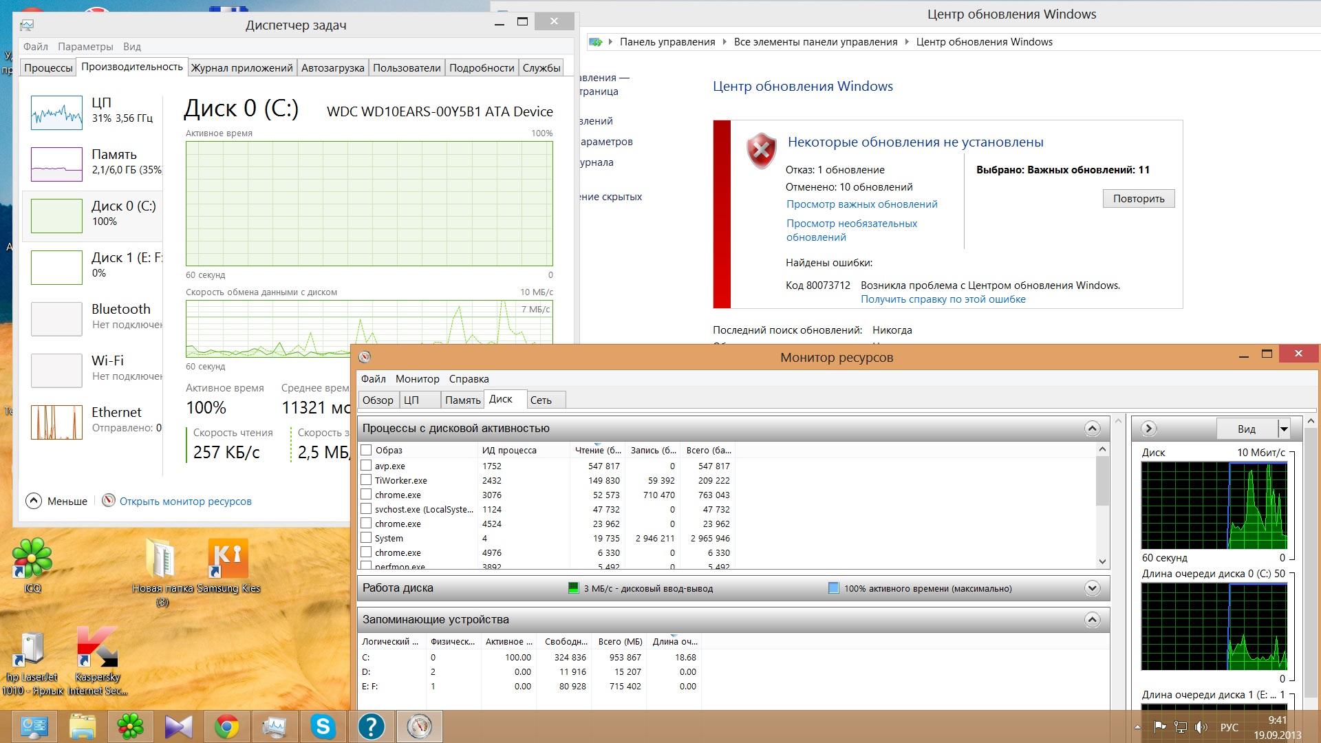Viewport: 1321px width, 743px height.
Task: Switch to the 'Процессы' tab in Task Manager
Action: pyautogui.click(x=48, y=67)
